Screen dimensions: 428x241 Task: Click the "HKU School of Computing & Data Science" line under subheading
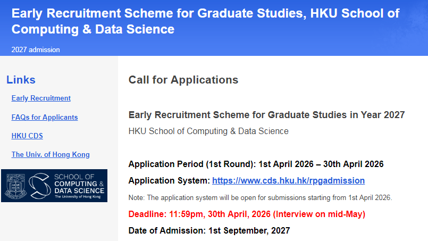(x=208, y=131)
